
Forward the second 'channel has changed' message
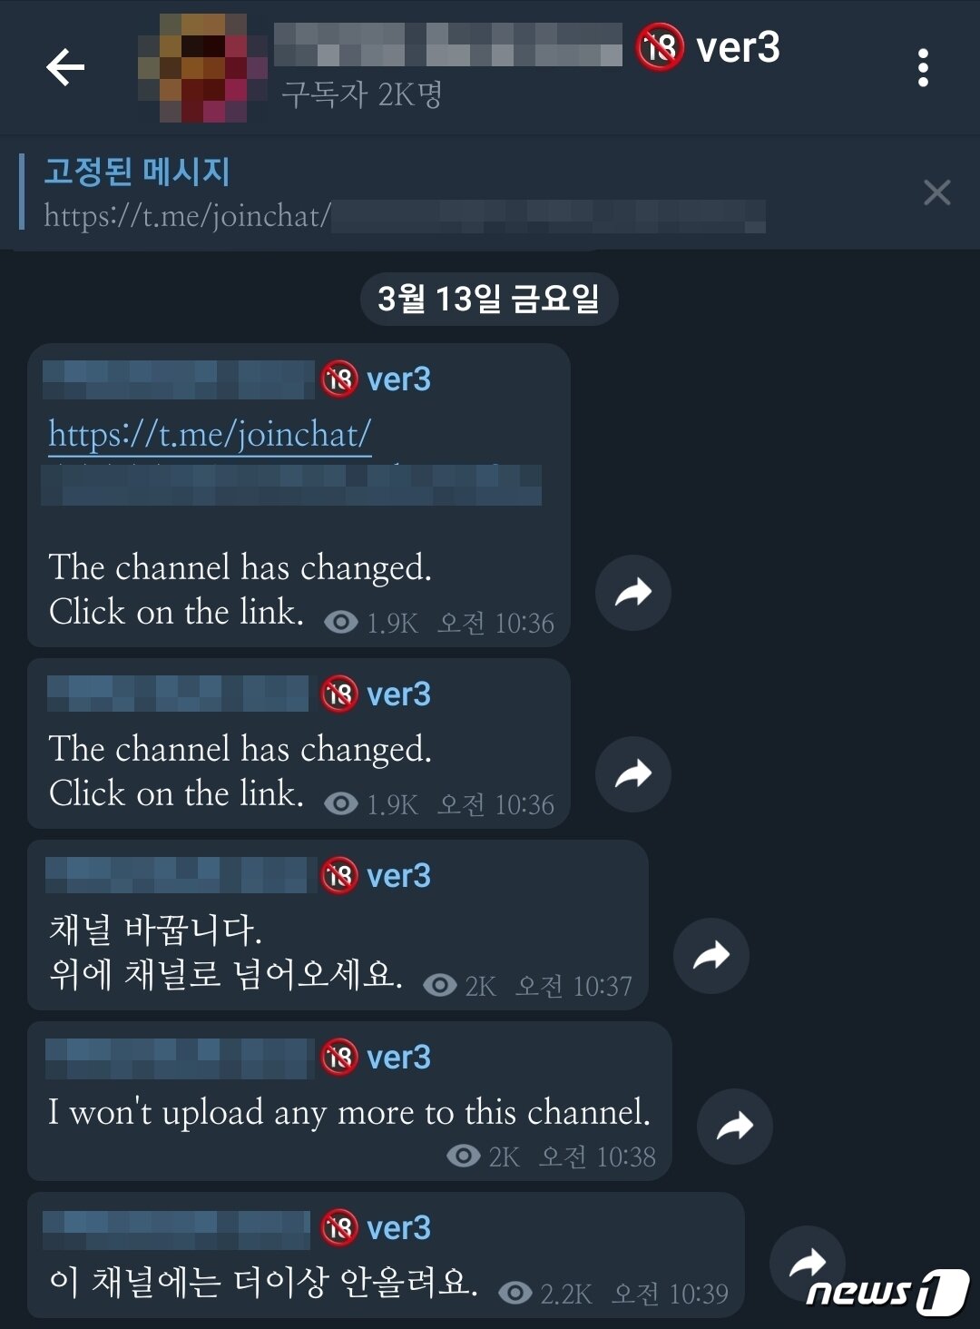click(633, 773)
